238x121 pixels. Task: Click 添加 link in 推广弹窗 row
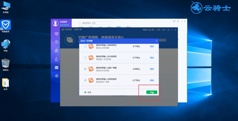[152, 69]
